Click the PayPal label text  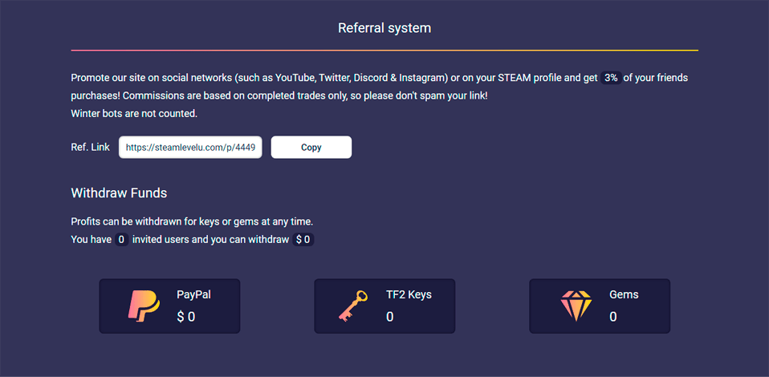pos(193,294)
